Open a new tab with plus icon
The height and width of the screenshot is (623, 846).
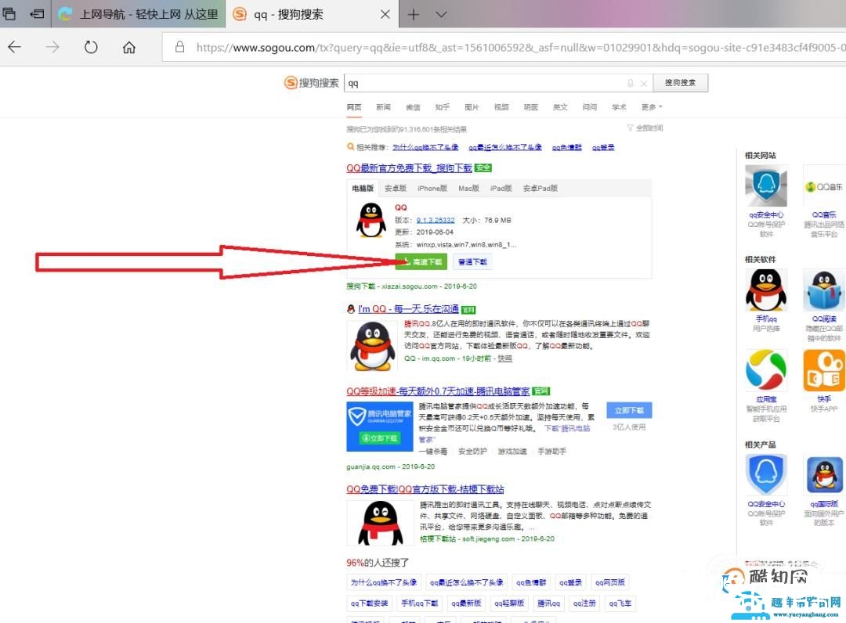click(414, 15)
